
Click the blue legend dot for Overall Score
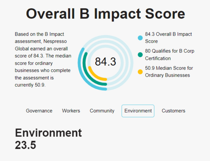tap(140, 38)
